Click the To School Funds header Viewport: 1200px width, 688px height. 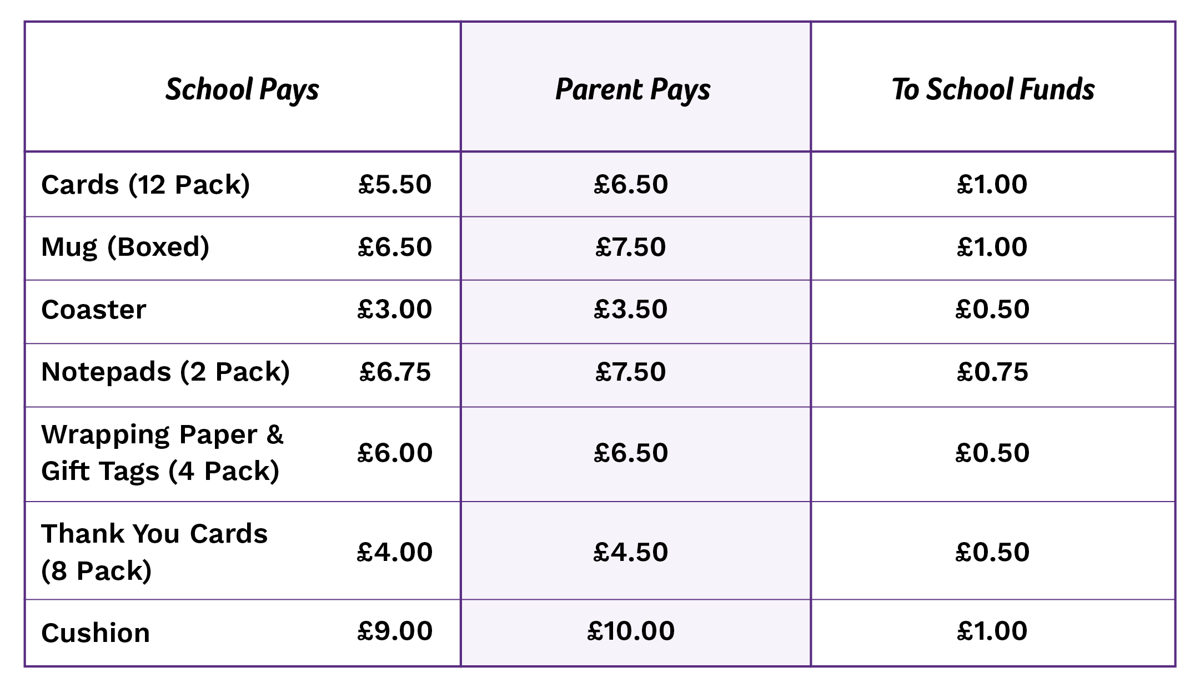click(992, 89)
